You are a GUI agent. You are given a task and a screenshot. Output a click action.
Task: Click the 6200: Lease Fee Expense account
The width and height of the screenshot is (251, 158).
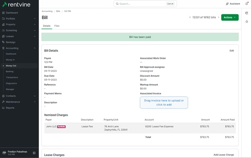[159, 127]
